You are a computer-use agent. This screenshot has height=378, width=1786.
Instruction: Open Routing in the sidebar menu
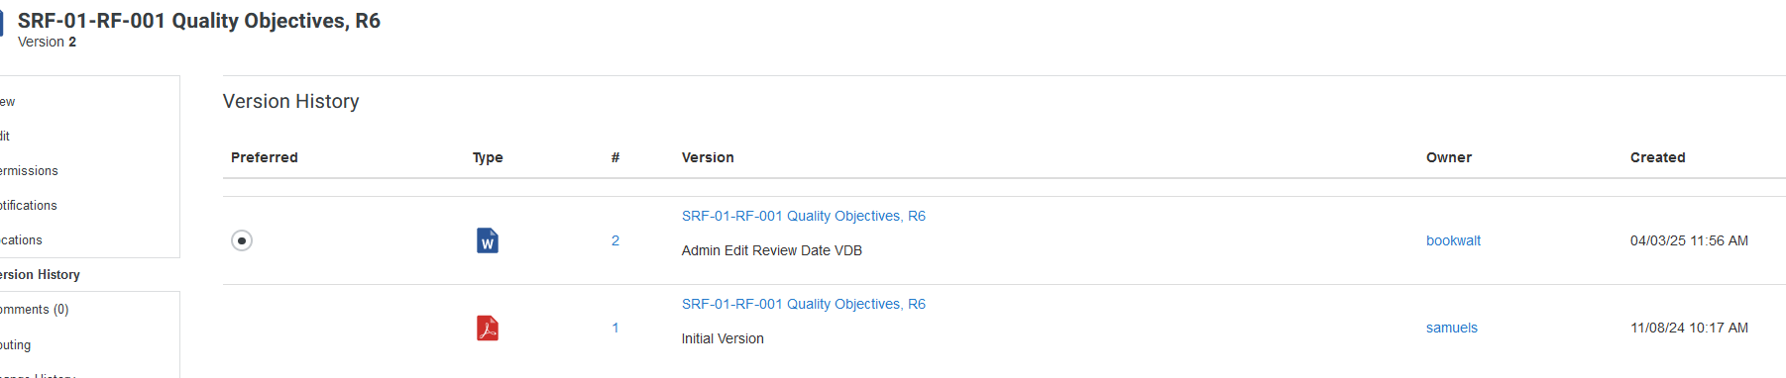tap(15, 345)
